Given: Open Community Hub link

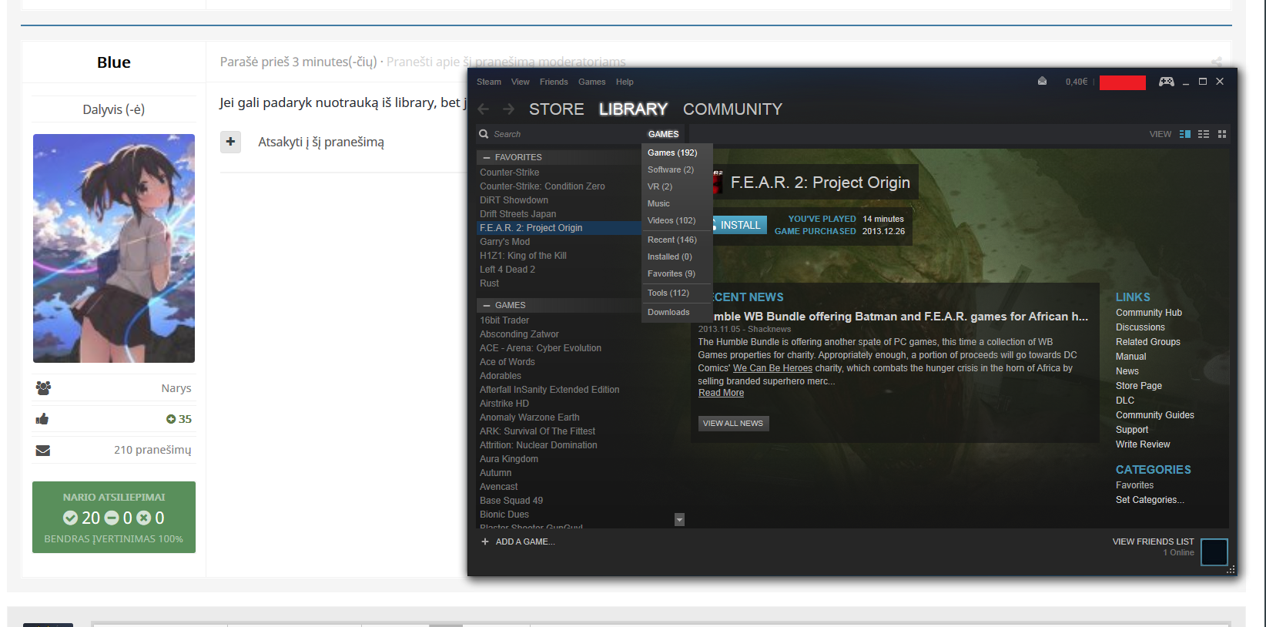Looking at the screenshot, I should pyautogui.click(x=1148, y=313).
